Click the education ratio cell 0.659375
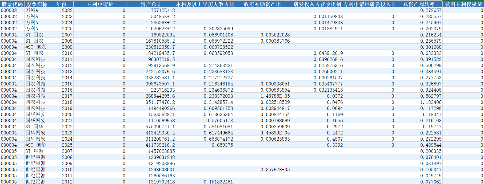This screenshot has height=184, width=484. [205, 145]
